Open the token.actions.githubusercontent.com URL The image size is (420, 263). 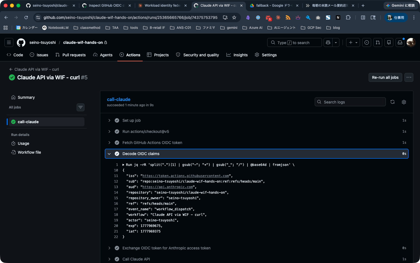point(186,176)
